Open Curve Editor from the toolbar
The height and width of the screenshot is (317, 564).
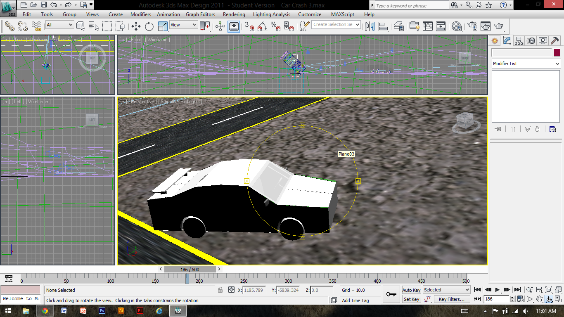click(428, 26)
